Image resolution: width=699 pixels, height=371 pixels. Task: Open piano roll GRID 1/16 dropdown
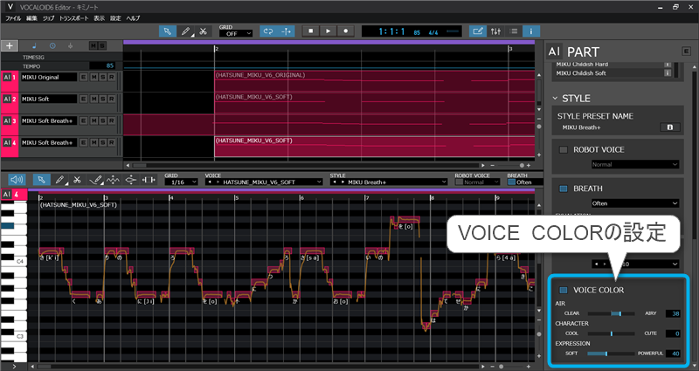181,182
